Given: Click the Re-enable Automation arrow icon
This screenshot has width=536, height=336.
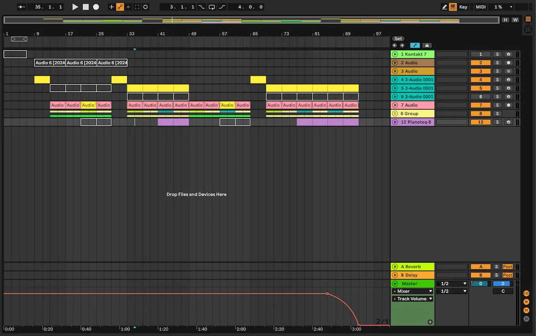Looking at the screenshot, I should pos(129,7).
